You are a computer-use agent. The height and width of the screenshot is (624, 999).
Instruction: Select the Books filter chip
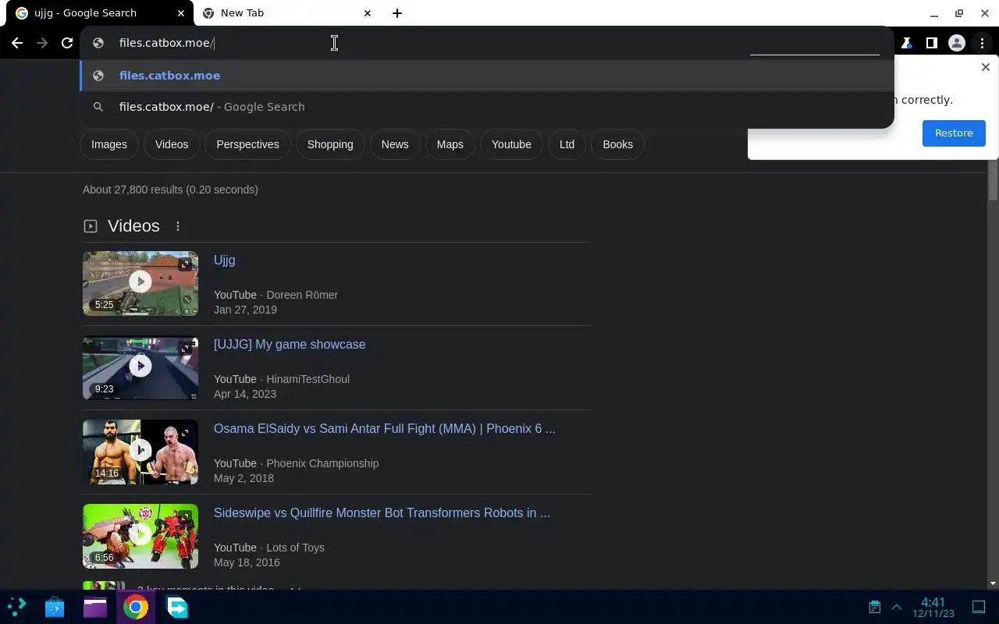(617, 144)
